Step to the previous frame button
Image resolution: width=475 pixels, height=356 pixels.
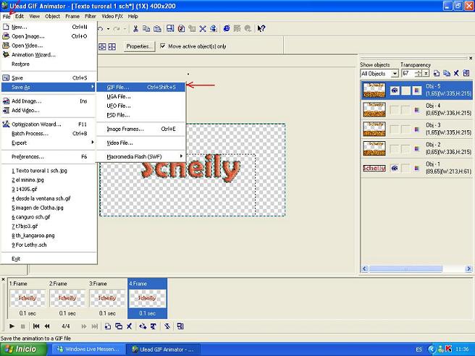point(47,326)
